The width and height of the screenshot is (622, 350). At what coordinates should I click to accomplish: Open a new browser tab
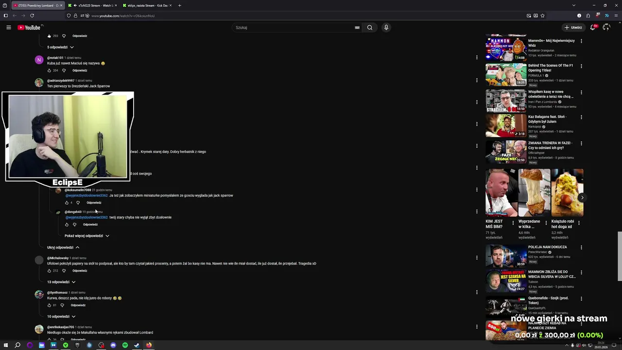[179, 5]
